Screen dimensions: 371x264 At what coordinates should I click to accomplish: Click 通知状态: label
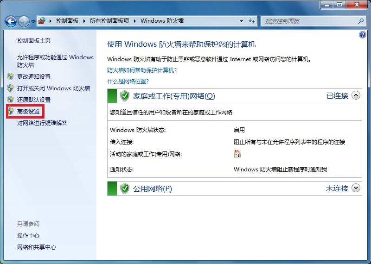pyautogui.click(x=122, y=170)
